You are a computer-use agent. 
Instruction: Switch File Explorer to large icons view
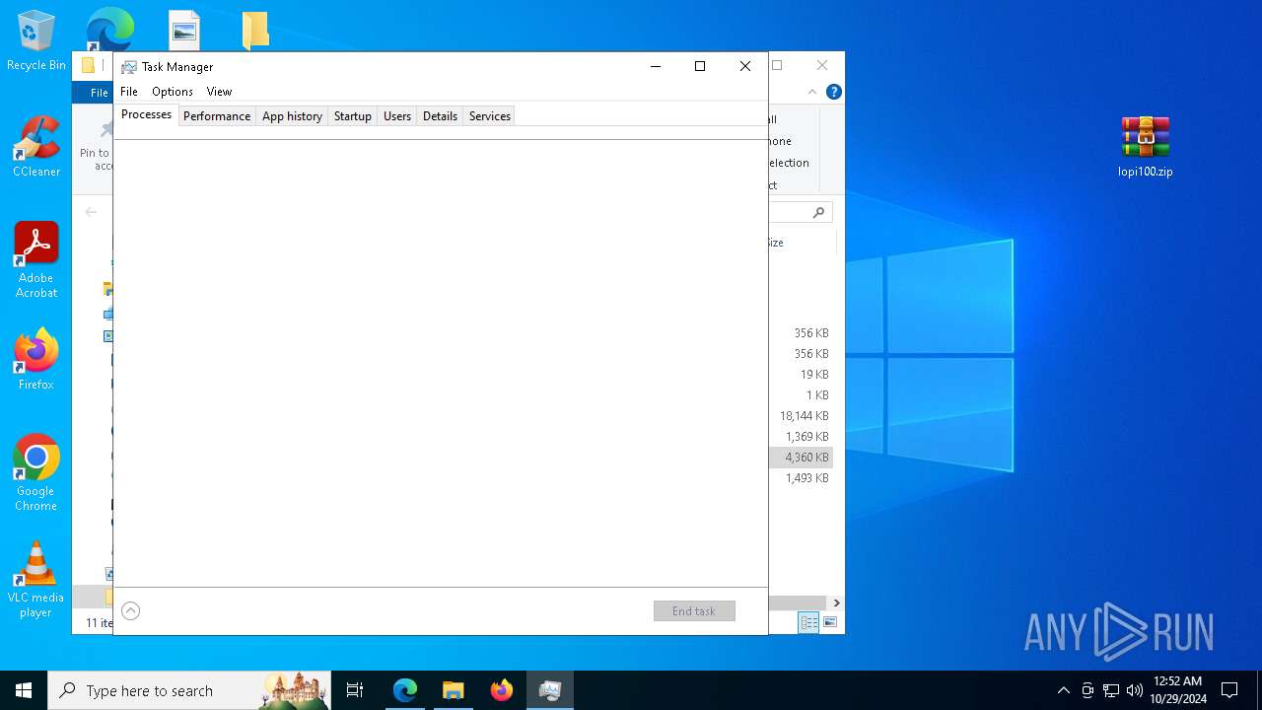pos(830,622)
